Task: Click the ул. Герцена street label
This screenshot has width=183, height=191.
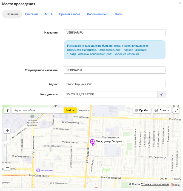Action: tap(88, 155)
